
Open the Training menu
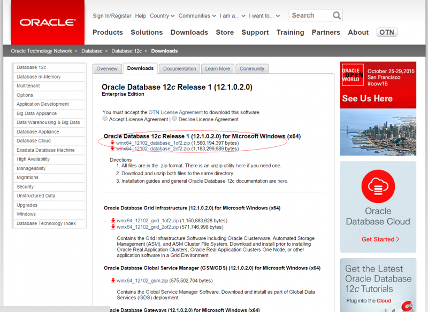[290, 33]
